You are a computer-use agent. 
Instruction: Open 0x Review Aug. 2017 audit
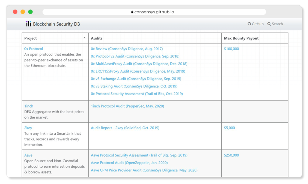127,49
